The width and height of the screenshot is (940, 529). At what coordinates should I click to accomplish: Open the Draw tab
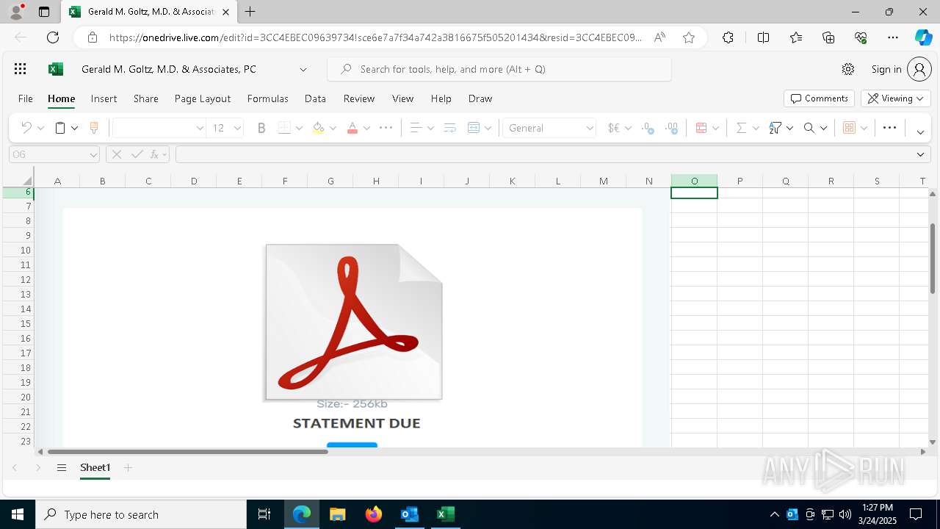(x=480, y=98)
